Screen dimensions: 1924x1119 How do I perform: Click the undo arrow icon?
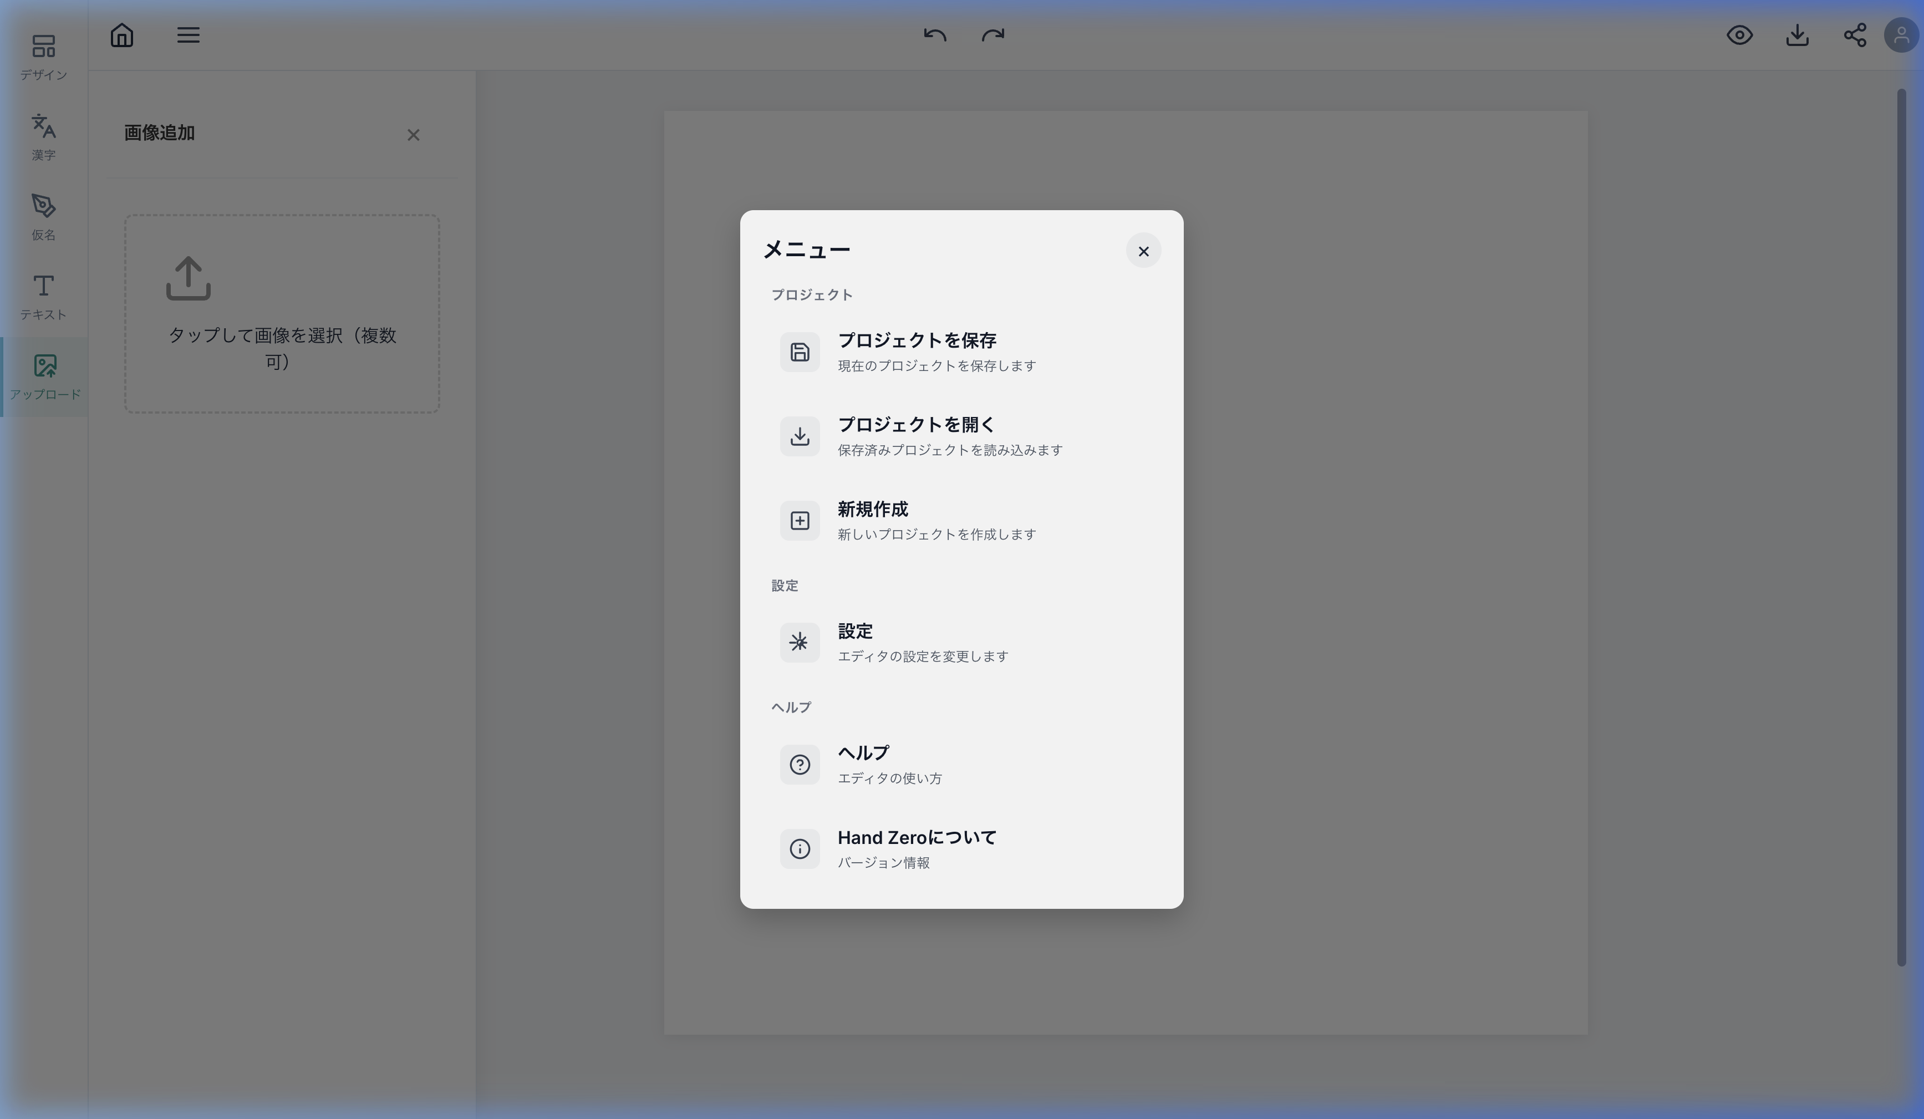tap(934, 35)
